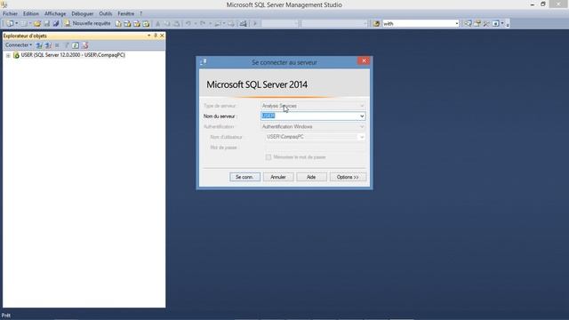
Task: Click the Filter icon in Object Explorer
Action: 67,45
